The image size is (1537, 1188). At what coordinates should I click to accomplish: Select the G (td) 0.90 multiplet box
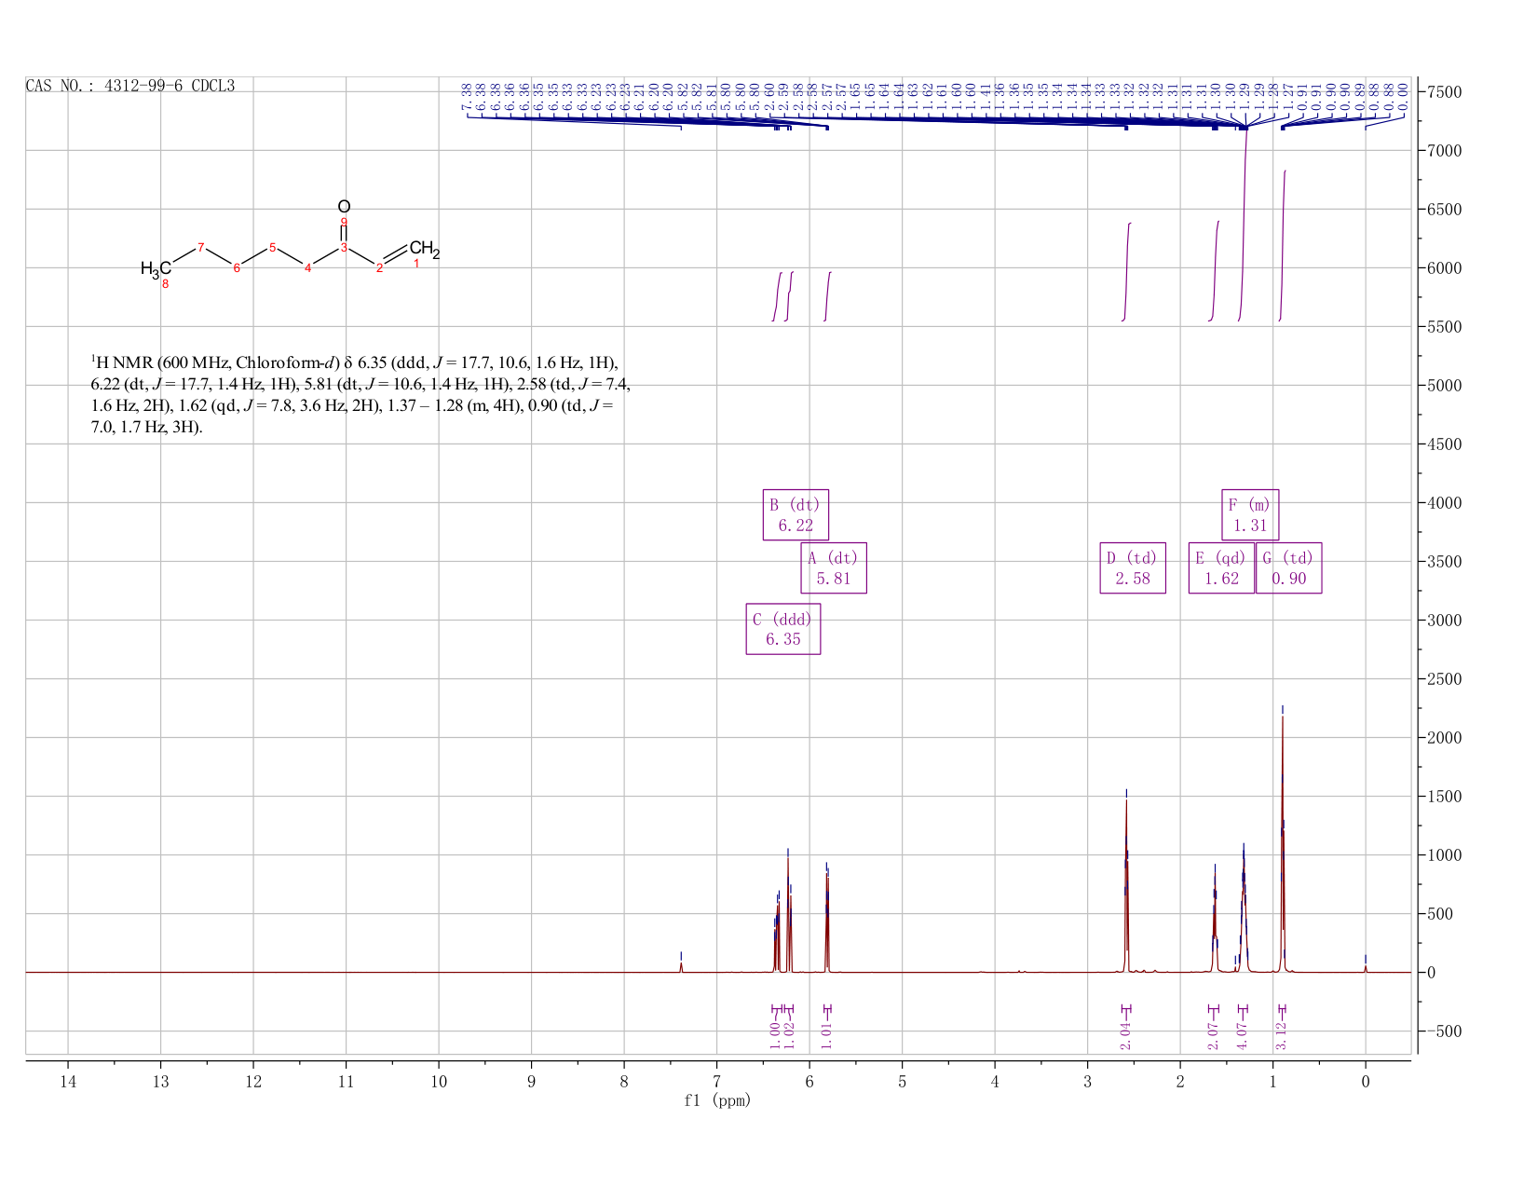1288,567
